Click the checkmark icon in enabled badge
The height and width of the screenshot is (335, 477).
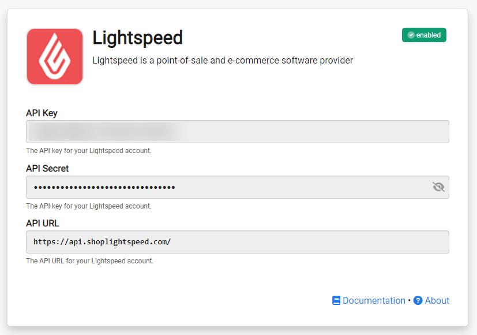coord(411,35)
